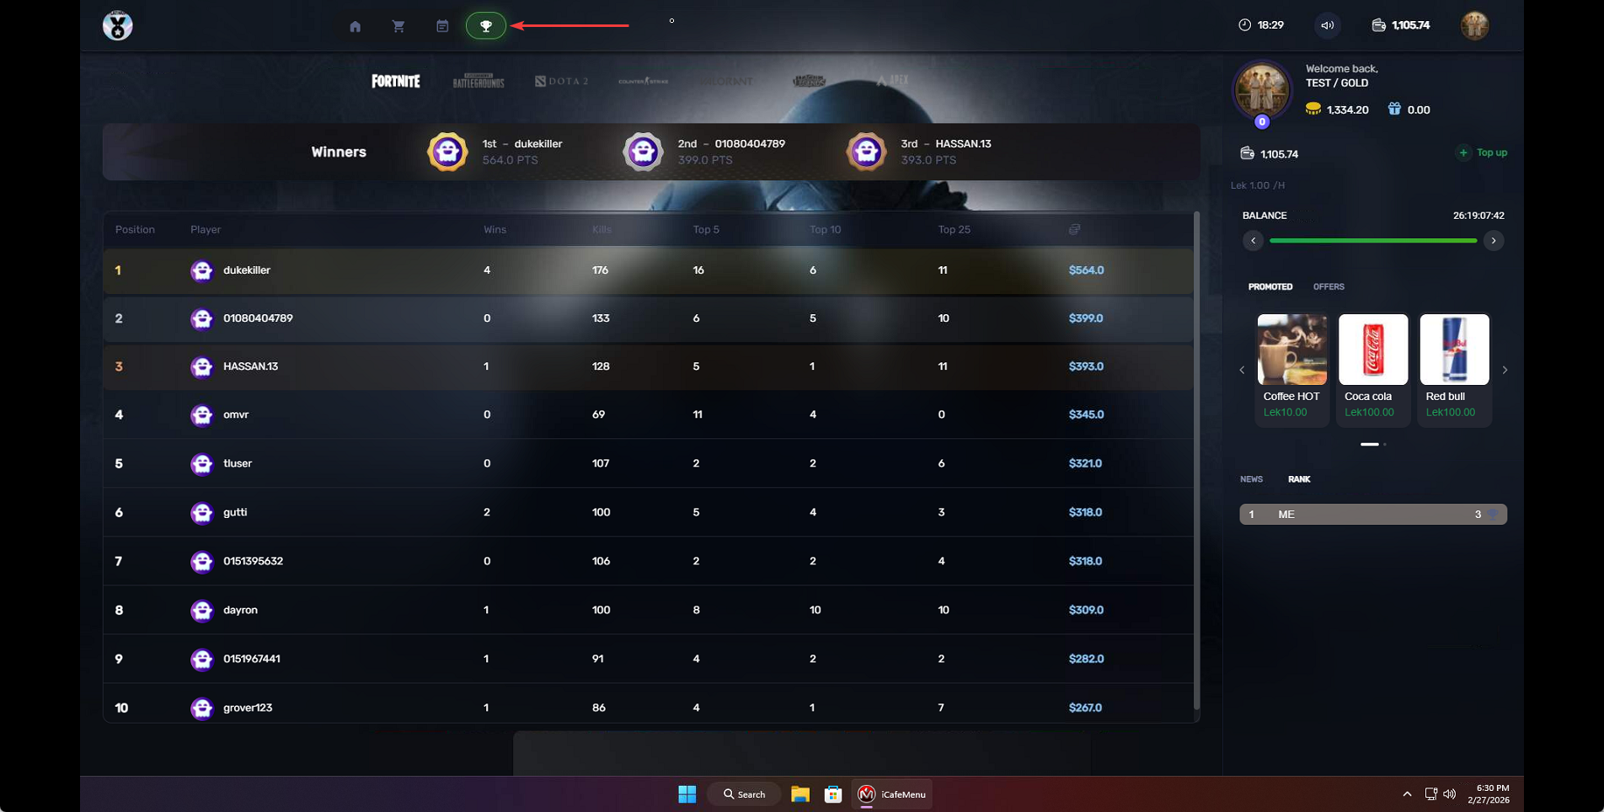Open File Explorer from the taskbar
The width and height of the screenshot is (1604, 812).
800,794
